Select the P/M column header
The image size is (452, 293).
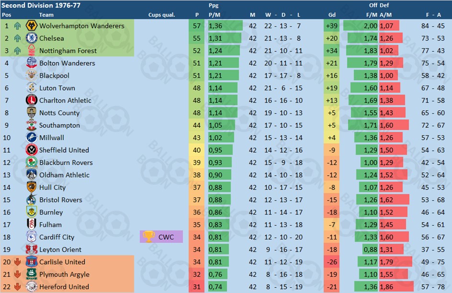214,15
